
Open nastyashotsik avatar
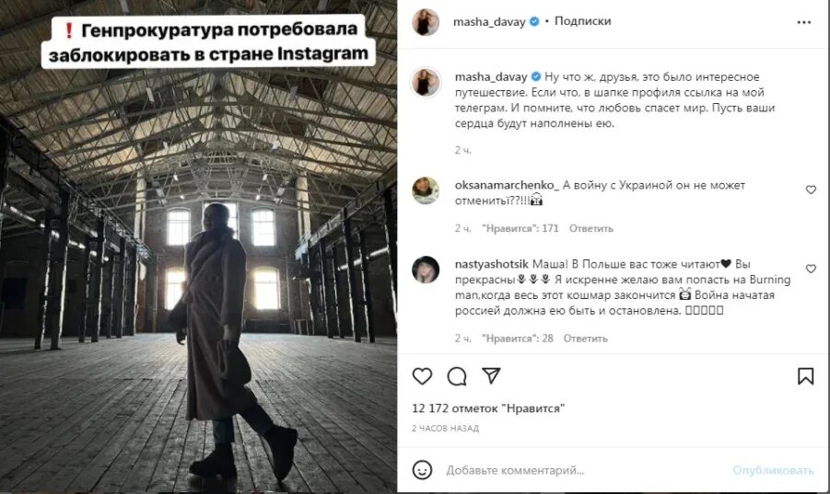(426, 270)
